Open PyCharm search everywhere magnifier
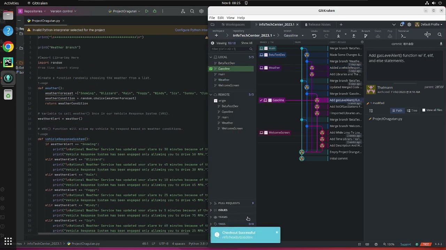Image resolution: width=446 pixels, height=250 pixels. click(x=192, y=11)
